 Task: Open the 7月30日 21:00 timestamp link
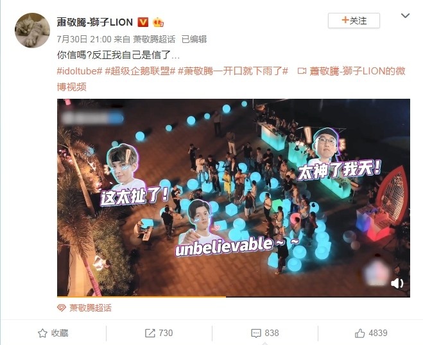(84, 39)
